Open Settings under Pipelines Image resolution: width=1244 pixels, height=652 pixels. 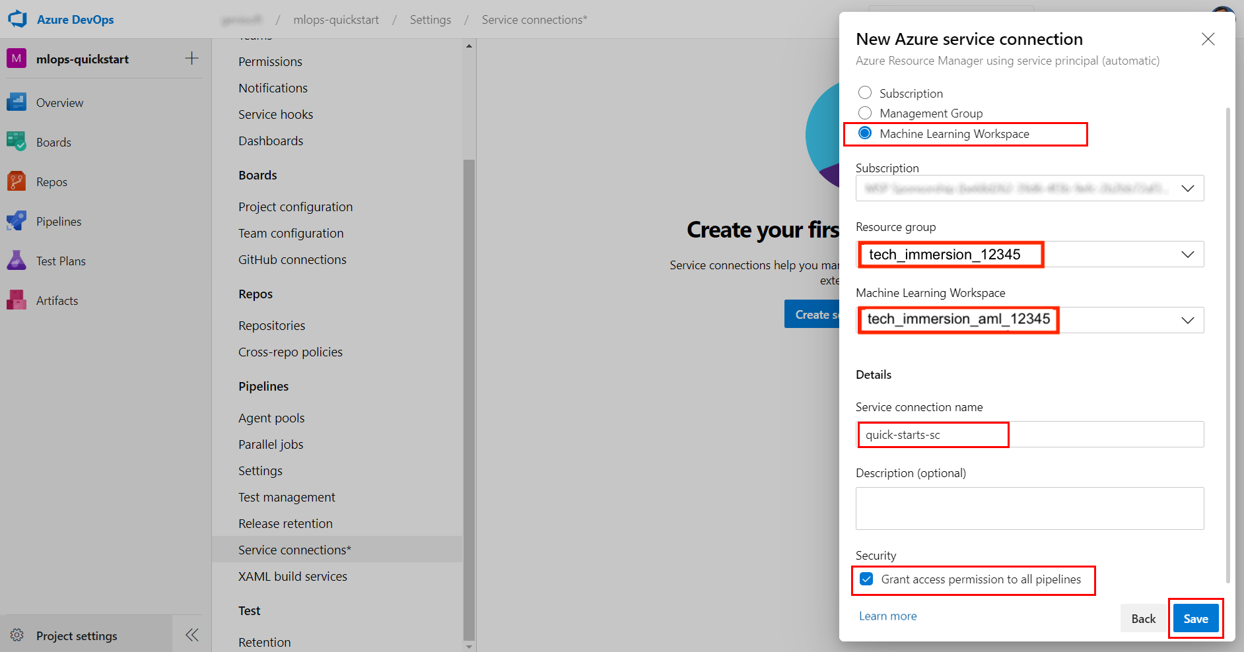coord(260,471)
